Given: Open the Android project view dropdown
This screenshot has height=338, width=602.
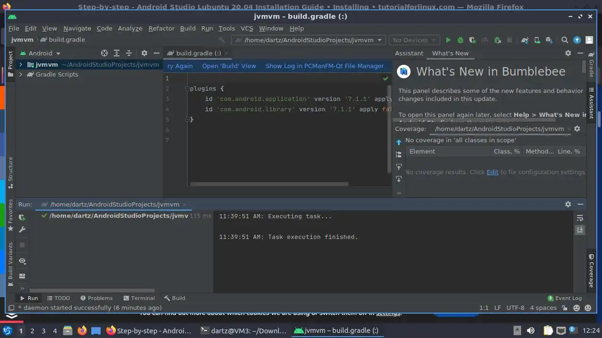Looking at the screenshot, I should 40,54.
